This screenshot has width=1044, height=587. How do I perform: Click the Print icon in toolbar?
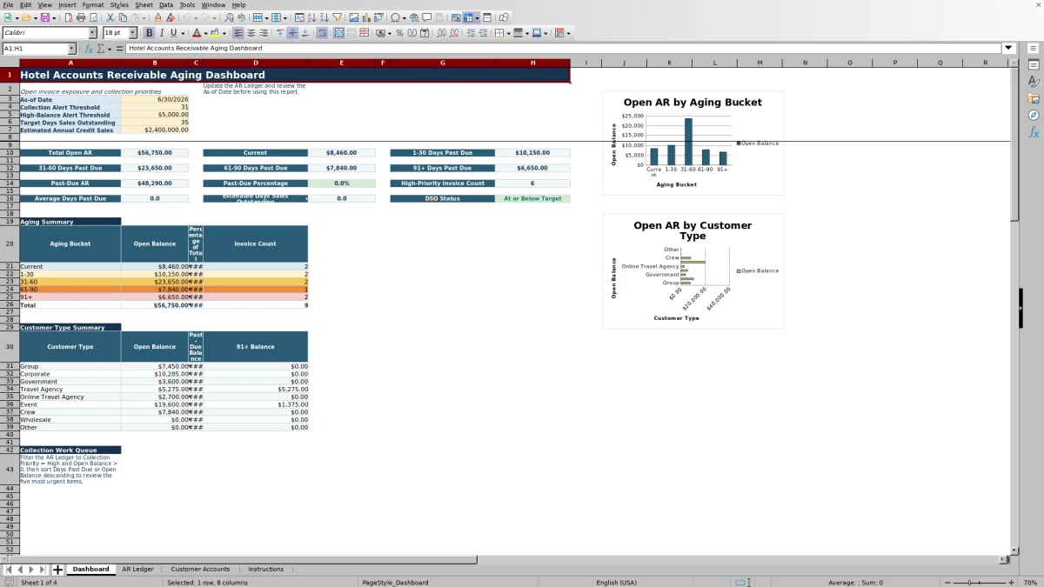pyautogui.click(x=80, y=17)
